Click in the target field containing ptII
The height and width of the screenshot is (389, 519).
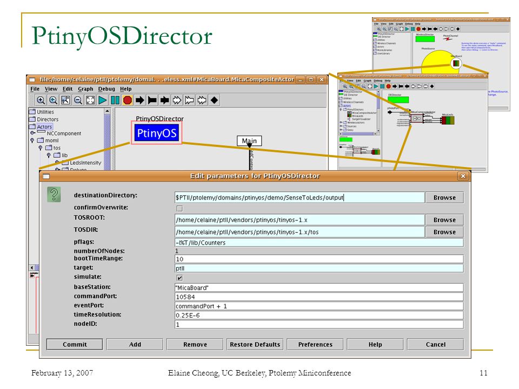tap(319, 269)
